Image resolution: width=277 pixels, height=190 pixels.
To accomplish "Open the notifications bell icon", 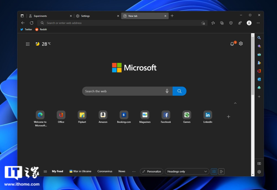I will tap(232, 44).
